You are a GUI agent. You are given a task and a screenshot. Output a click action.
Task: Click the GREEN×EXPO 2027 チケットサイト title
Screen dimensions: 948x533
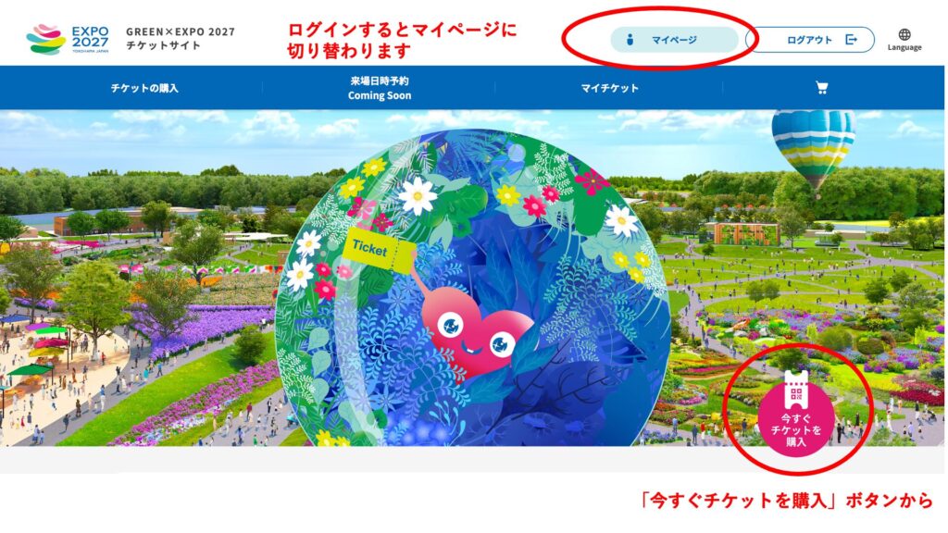click(x=181, y=39)
